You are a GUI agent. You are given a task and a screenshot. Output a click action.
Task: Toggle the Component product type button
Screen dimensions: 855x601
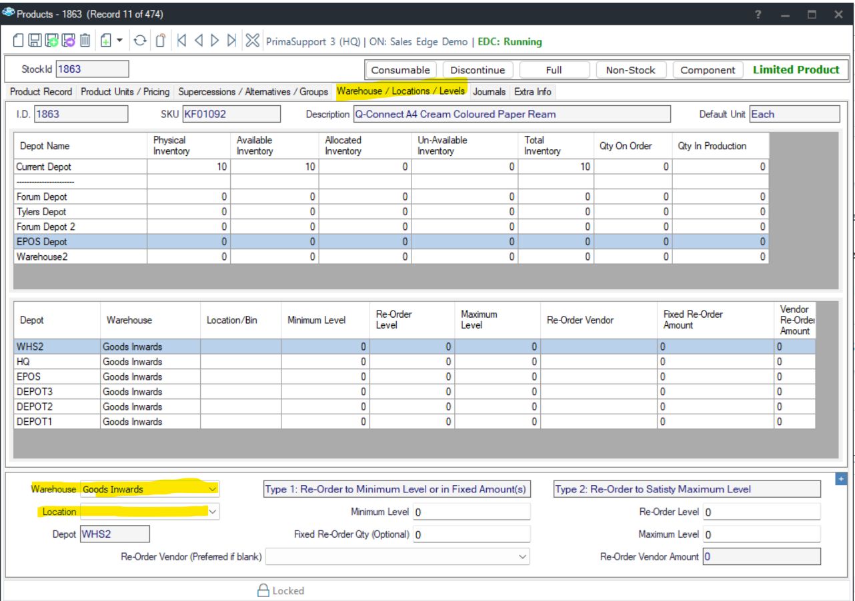coord(708,70)
